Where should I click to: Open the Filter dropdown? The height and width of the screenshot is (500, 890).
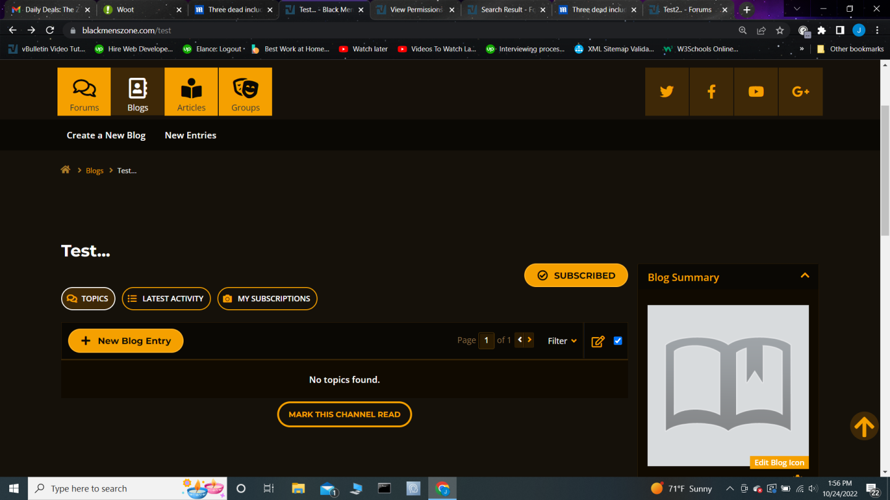coord(562,341)
